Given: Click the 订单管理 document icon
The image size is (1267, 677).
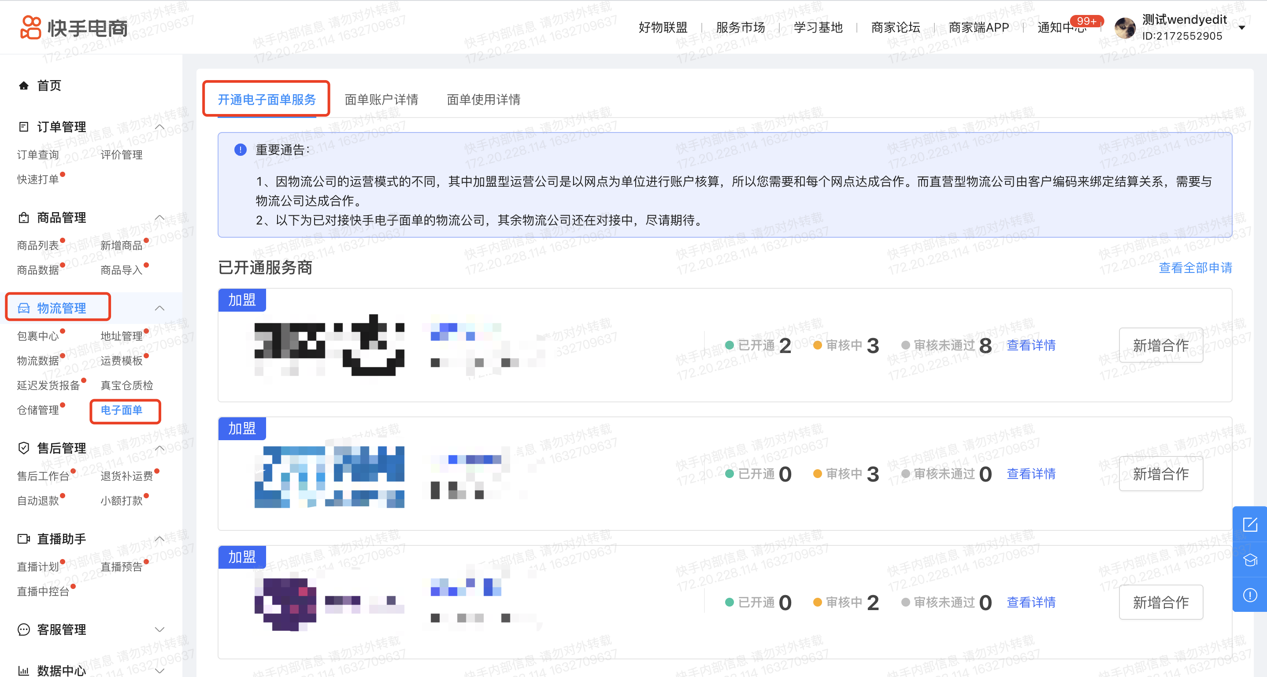Looking at the screenshot, I should point(24,127).
